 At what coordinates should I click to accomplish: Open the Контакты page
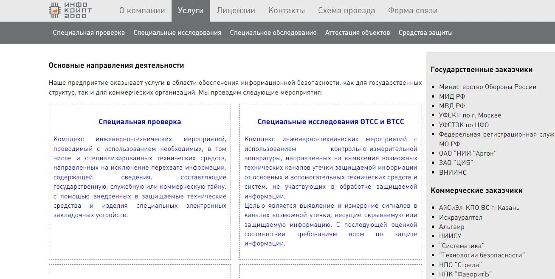pyautogui.click(x=287, y=11)
